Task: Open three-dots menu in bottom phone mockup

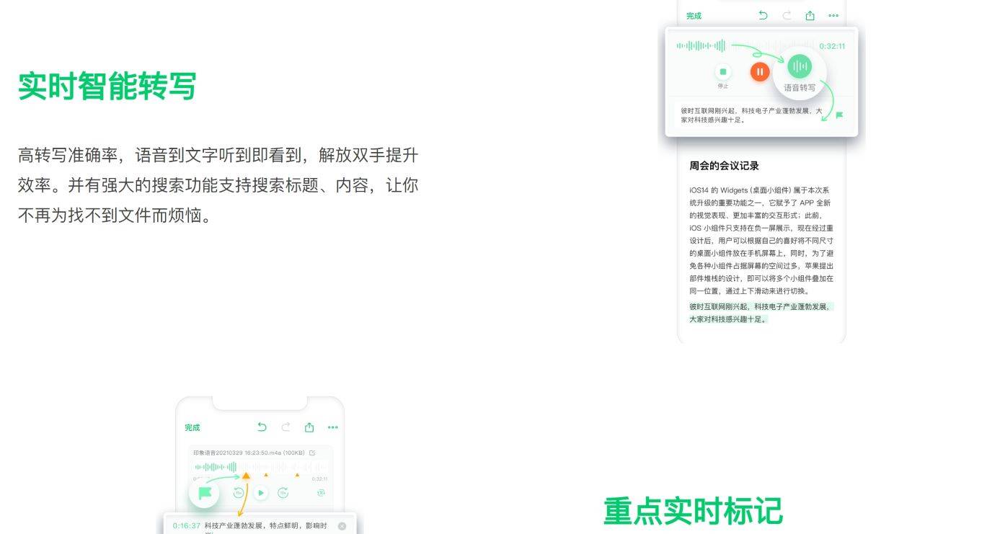Action: 332,427
